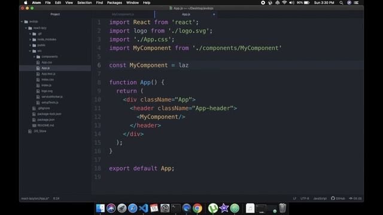Click the README.md book icon
This screenshot has height=215, width=383.
coord(34,125)
